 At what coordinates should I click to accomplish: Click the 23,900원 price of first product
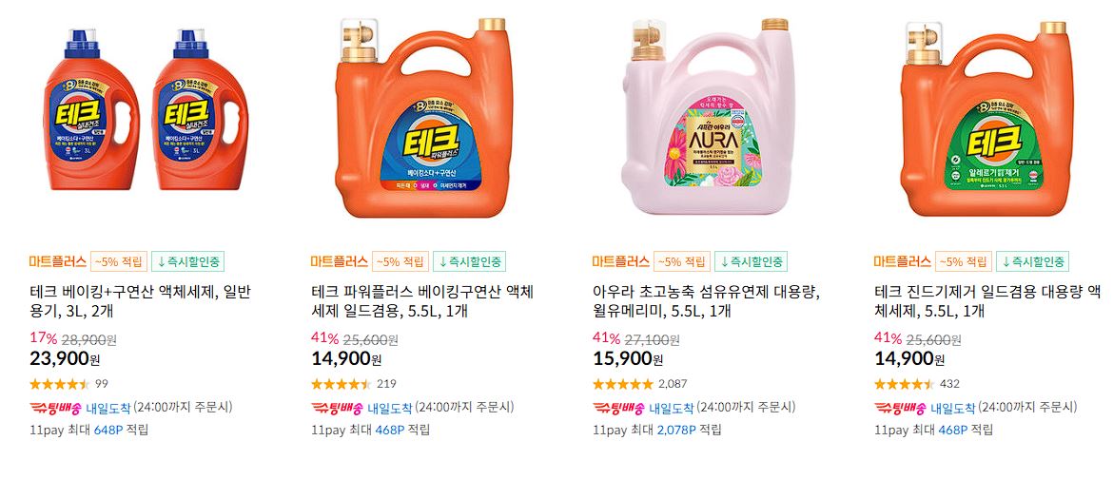click(65, 358)
